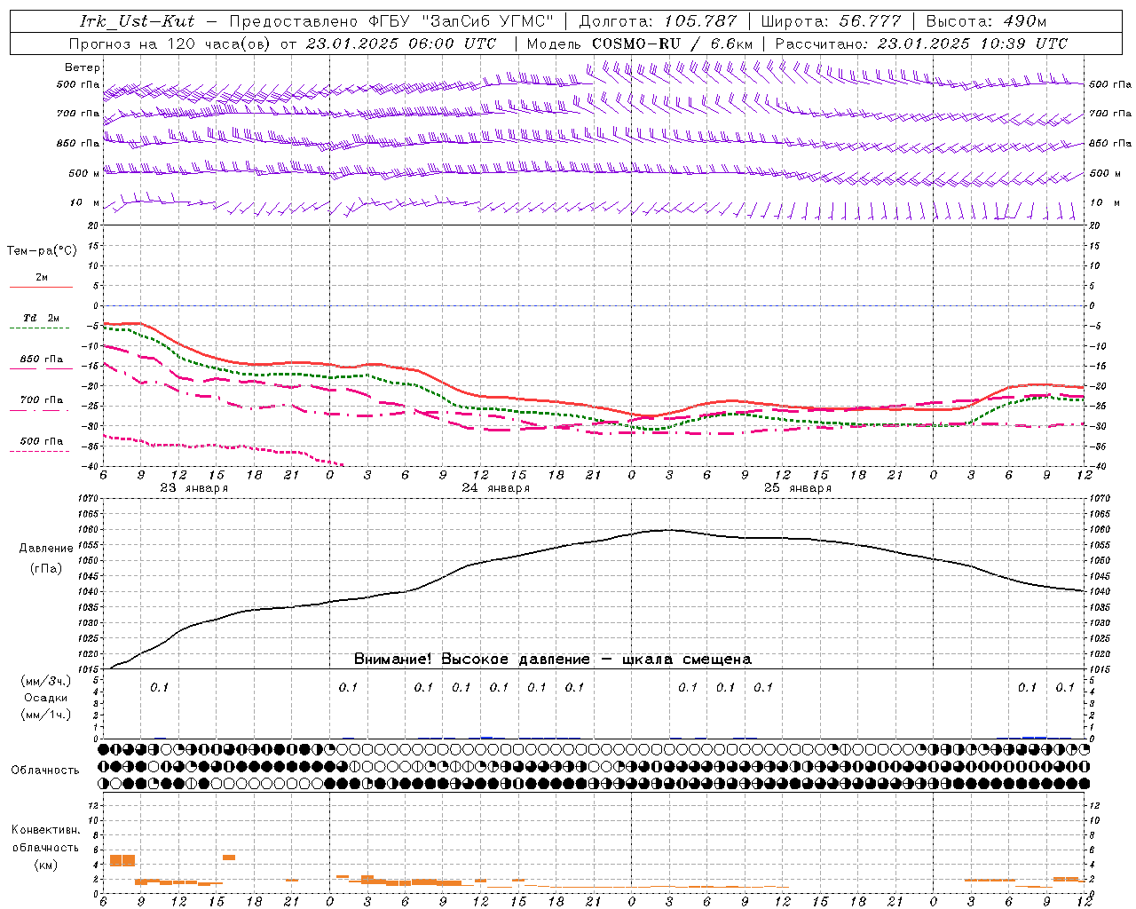Click the (км) convective cloud unit label
The image size is (1136, 909).
tap(46, 864)
